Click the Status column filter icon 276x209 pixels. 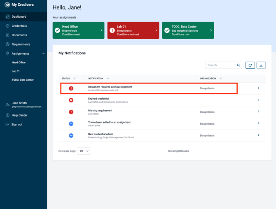click(x=75, y=79)
